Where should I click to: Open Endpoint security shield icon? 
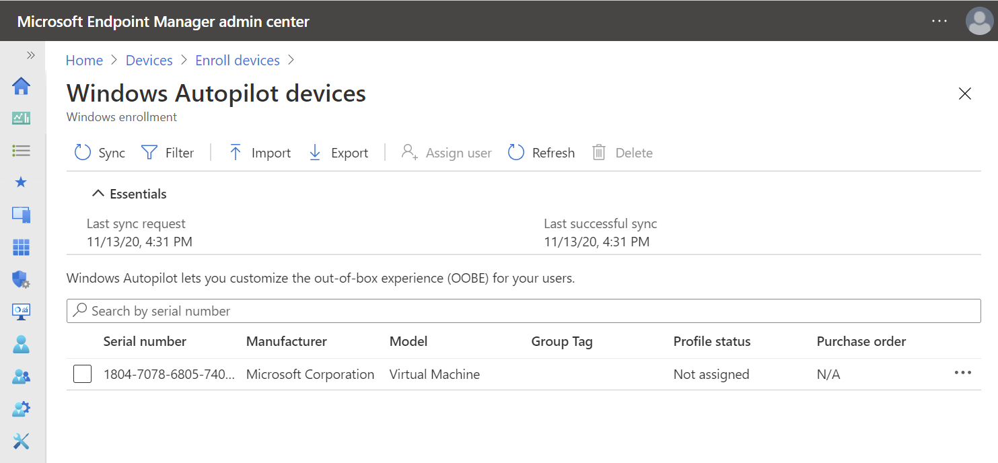pos(22,279)
